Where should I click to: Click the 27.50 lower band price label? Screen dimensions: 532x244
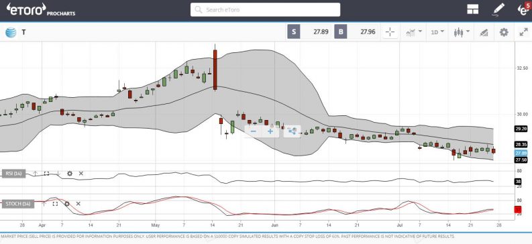coord(521,160)
